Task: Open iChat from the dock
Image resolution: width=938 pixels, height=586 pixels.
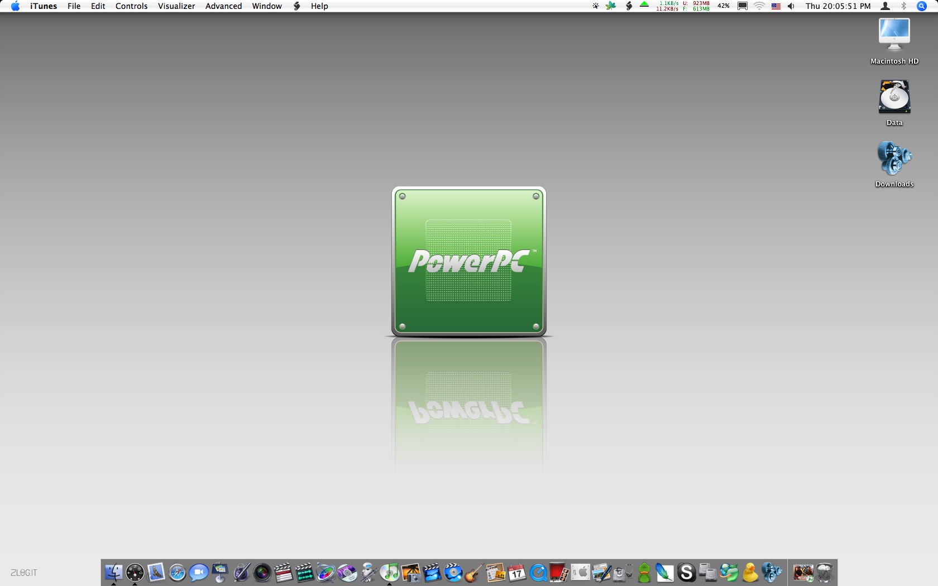Action: (x=198, y=573)
